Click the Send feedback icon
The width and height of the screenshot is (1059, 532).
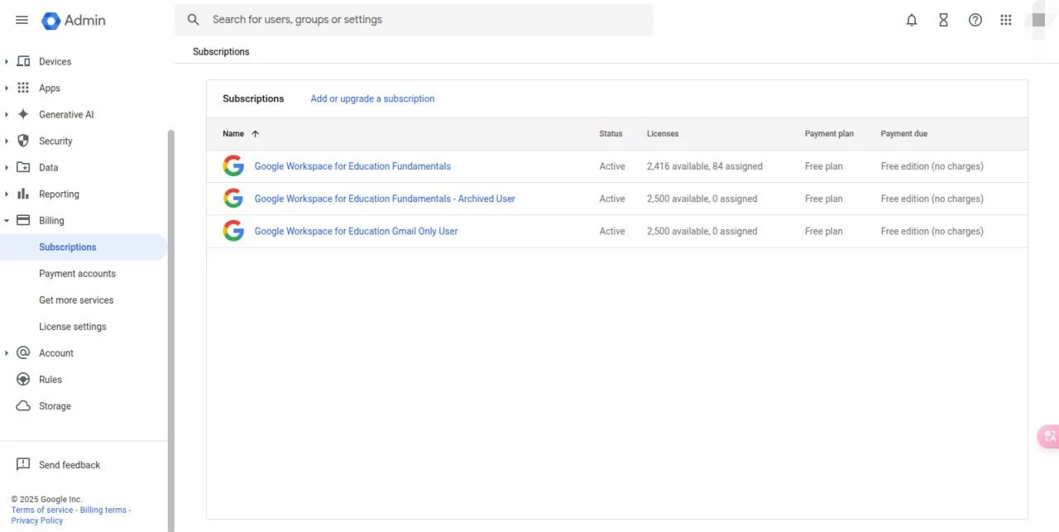[x=23, y=465]
